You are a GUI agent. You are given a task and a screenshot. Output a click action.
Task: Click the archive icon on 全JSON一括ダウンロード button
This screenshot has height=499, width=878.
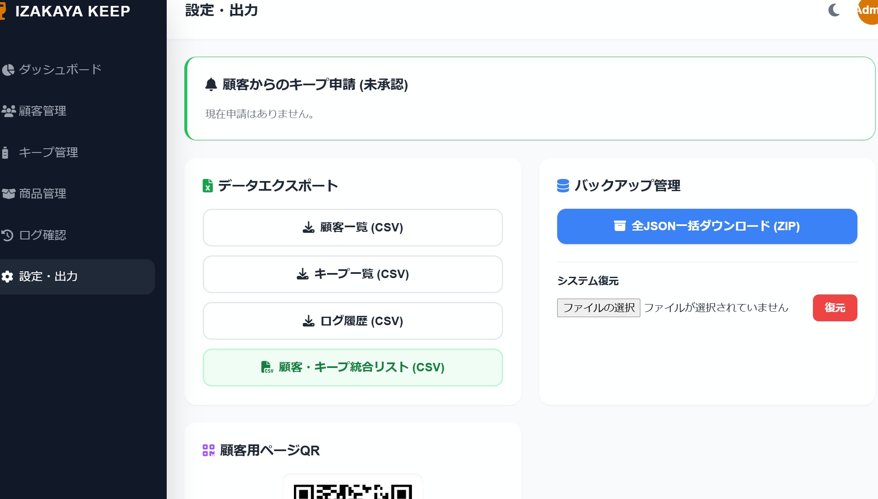click(620, 226)
